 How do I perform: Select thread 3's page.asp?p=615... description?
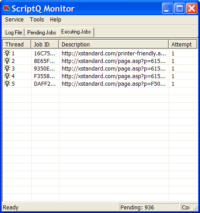click(113, 69)
